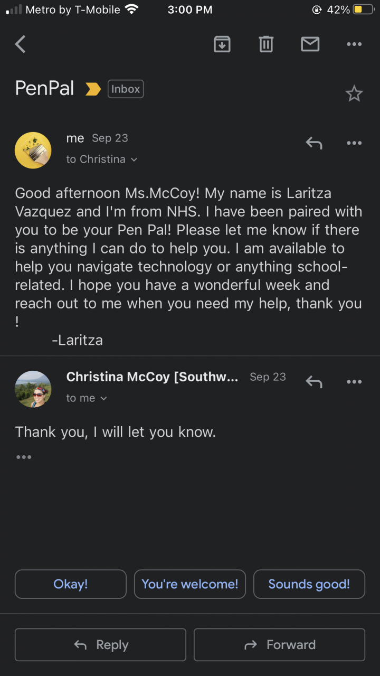The image size is (380, 676).
Task: Open more options for first message
Action: point(354,143)
